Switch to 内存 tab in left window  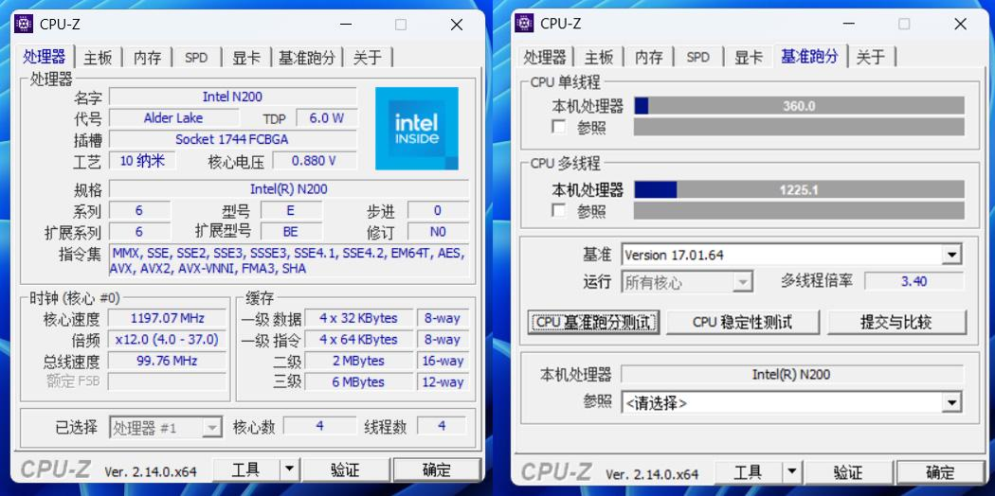[x=147, y=58]
